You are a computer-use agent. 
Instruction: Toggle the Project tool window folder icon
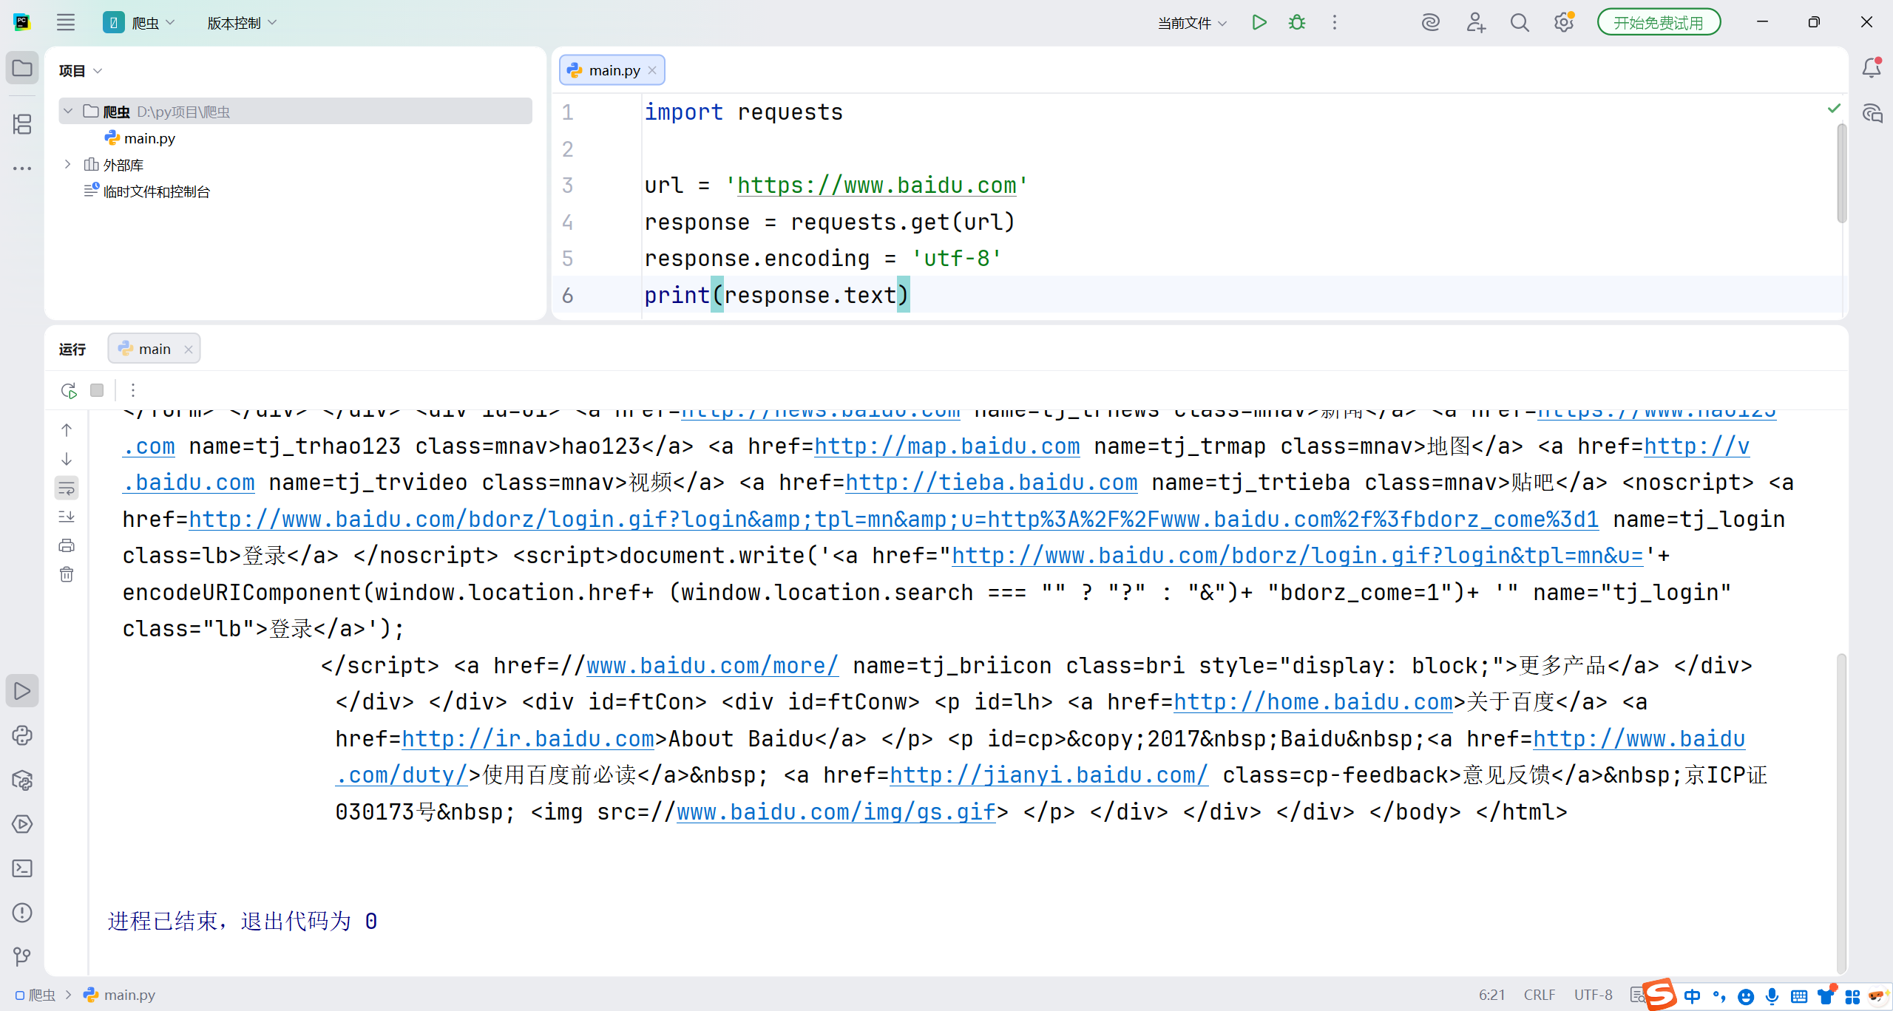(x=22, y=68)
